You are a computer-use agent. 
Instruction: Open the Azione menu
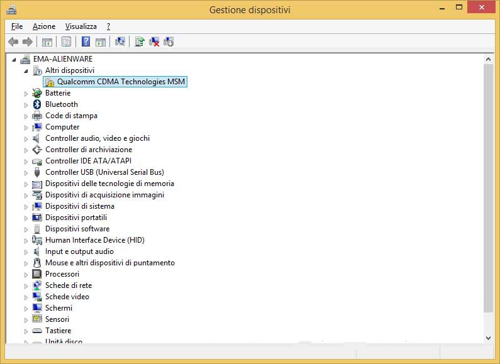coord(44,26)
